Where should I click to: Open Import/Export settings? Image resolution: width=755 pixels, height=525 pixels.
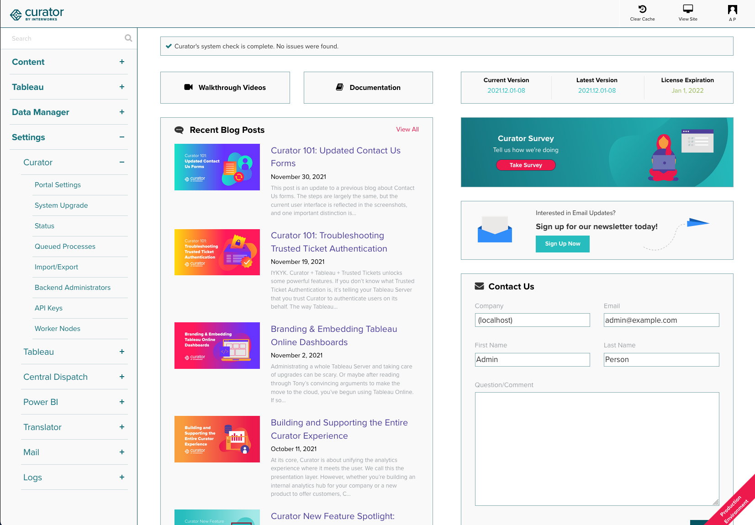pos(56,267)
